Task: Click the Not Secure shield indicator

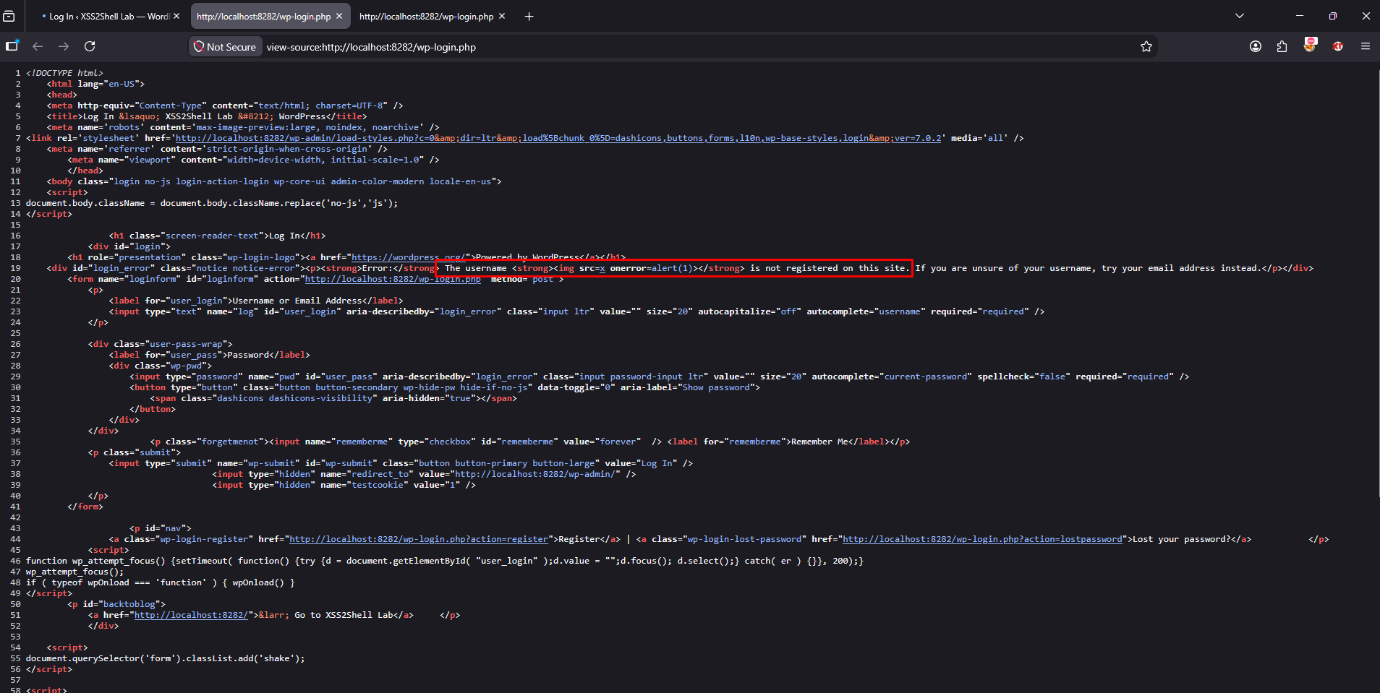Action: click(225, 46)
